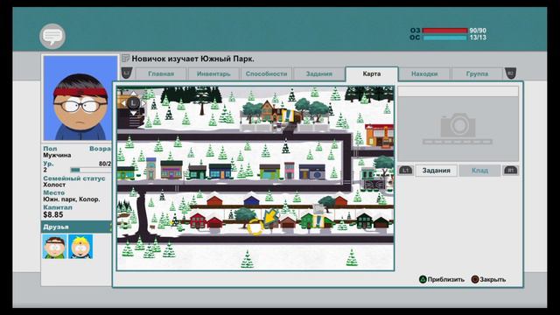Select the dark green house near map edge
Image resolution: width=560 pixels, height=315 pixels.
pos(364,220)
